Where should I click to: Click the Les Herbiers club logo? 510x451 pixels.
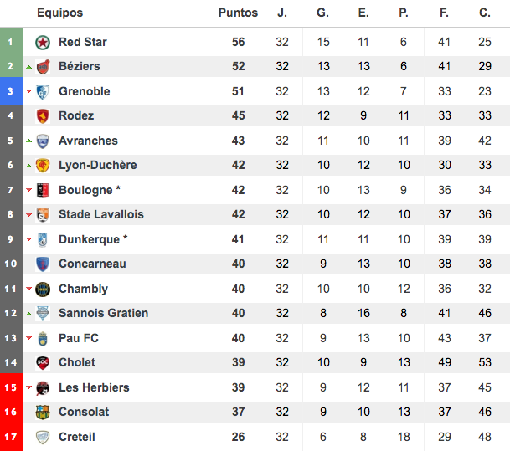43,387
